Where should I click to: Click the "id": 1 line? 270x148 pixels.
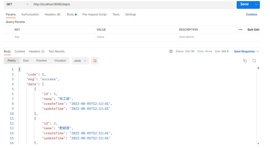coord(50,94)
